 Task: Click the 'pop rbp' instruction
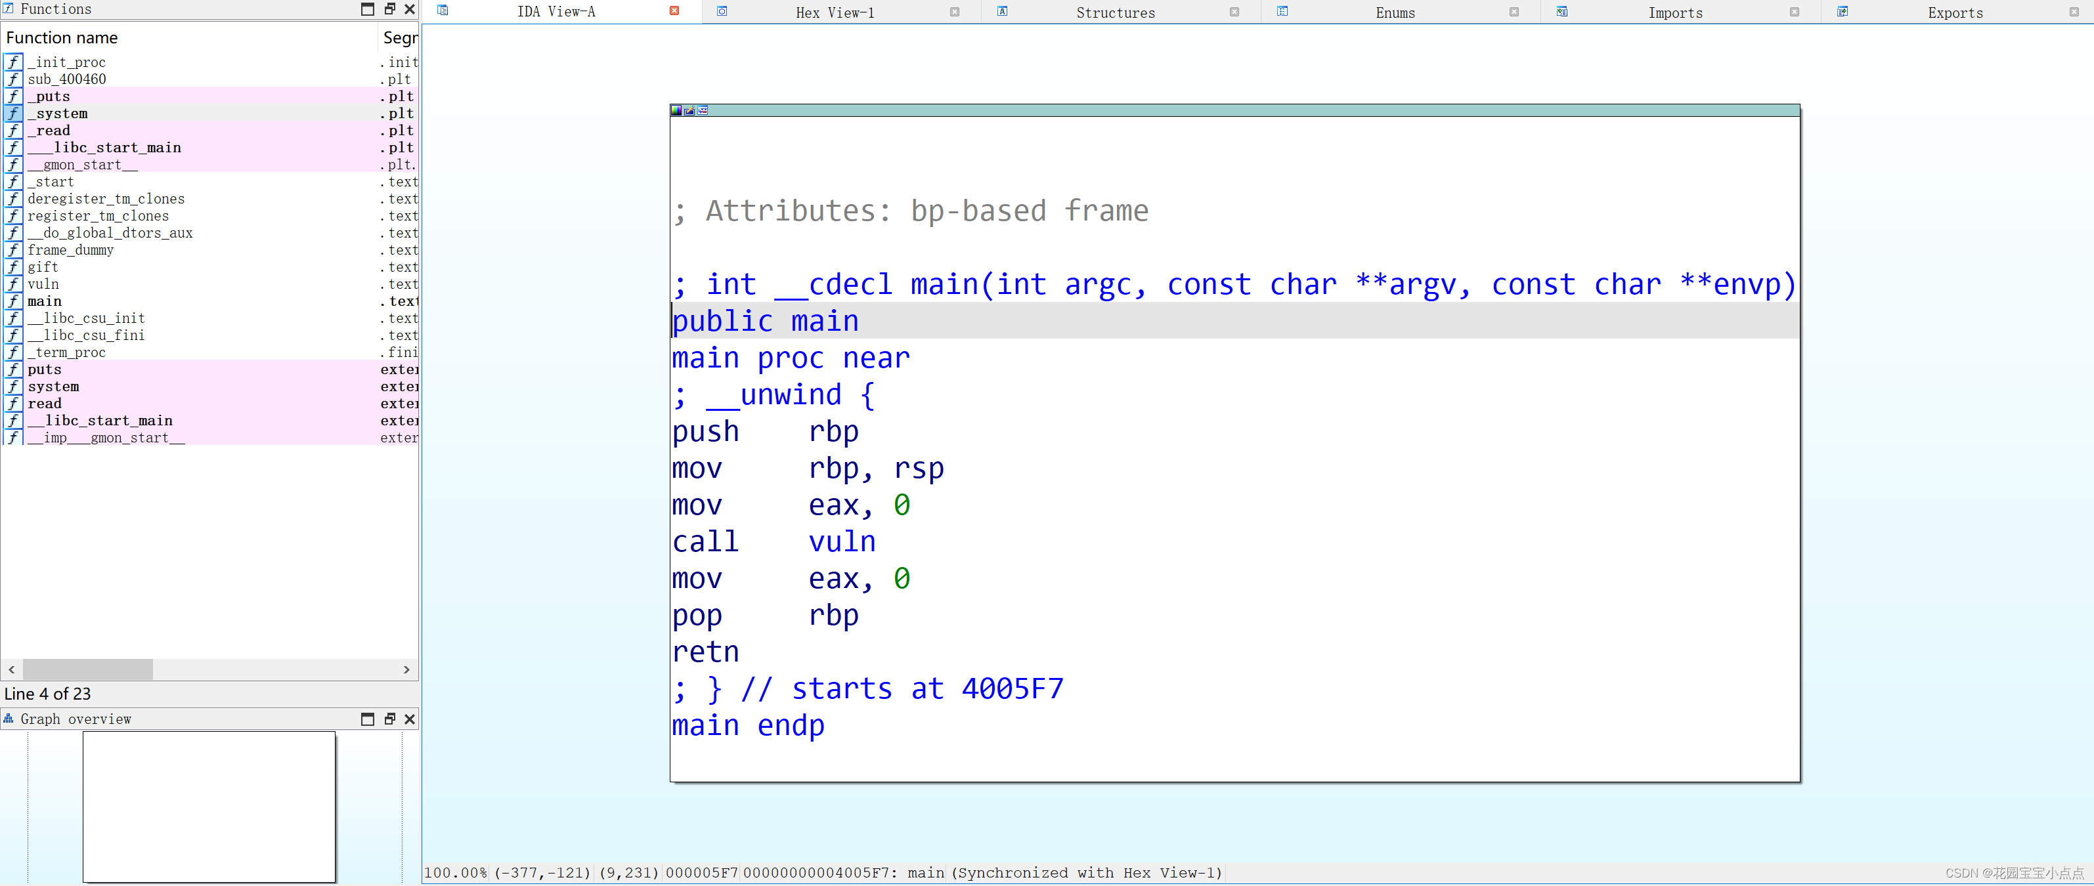click(x=765, y=616)
